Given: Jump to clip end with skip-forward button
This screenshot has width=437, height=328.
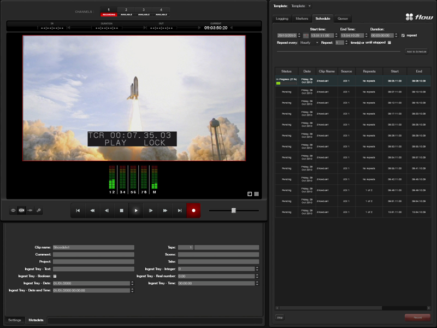Looking at the screenshot, I should 179,210.
